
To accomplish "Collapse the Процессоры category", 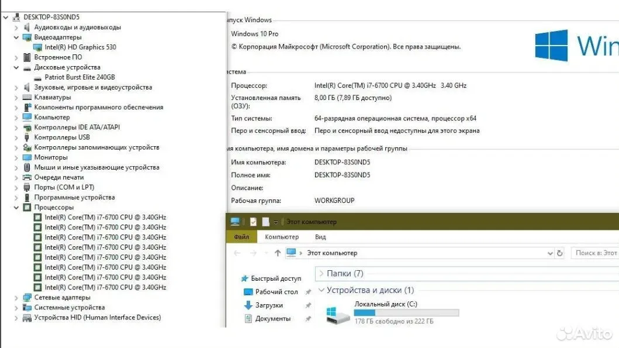I will click(x=16, y=208).
